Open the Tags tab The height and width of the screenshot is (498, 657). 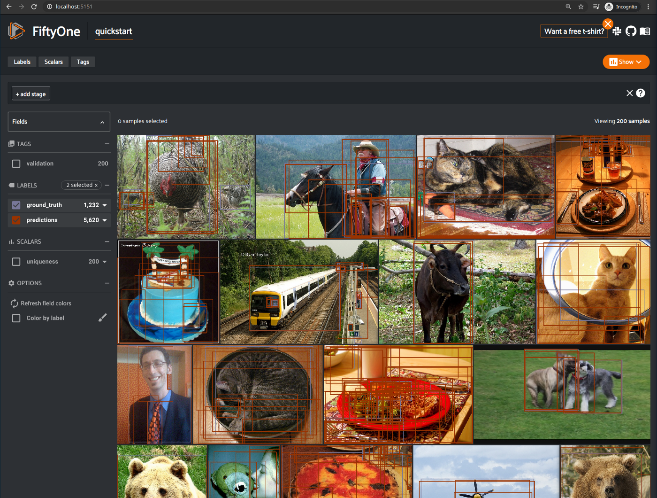point(83,62)
